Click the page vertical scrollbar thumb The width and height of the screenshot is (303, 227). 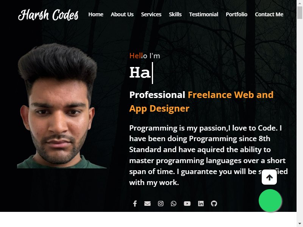click(x=300, y=12)
